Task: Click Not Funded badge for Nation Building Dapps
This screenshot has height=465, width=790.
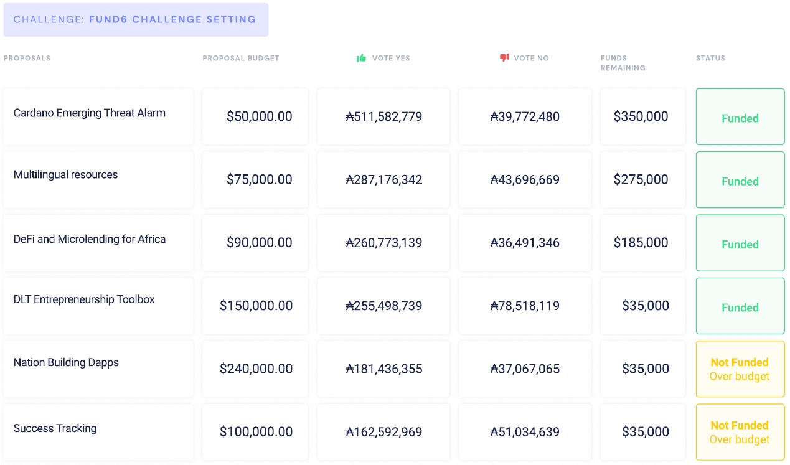Action: click(740, 369)
